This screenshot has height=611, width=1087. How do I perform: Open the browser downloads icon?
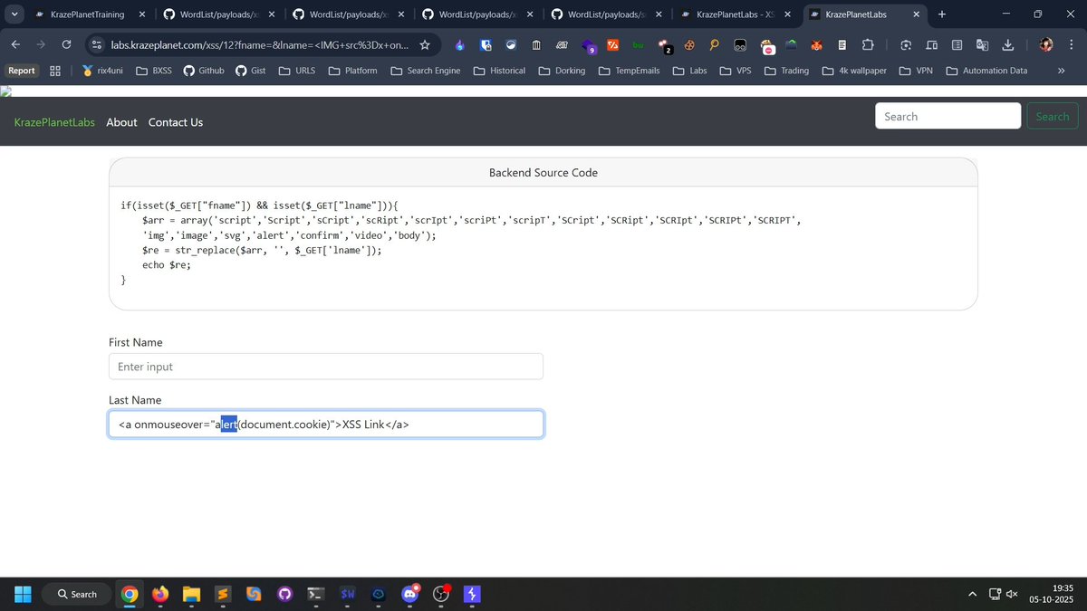[x=1007, y=45]
